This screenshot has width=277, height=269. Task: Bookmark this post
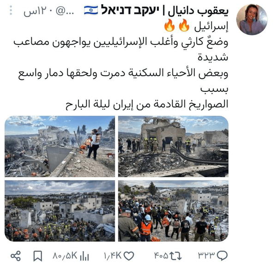38,256
